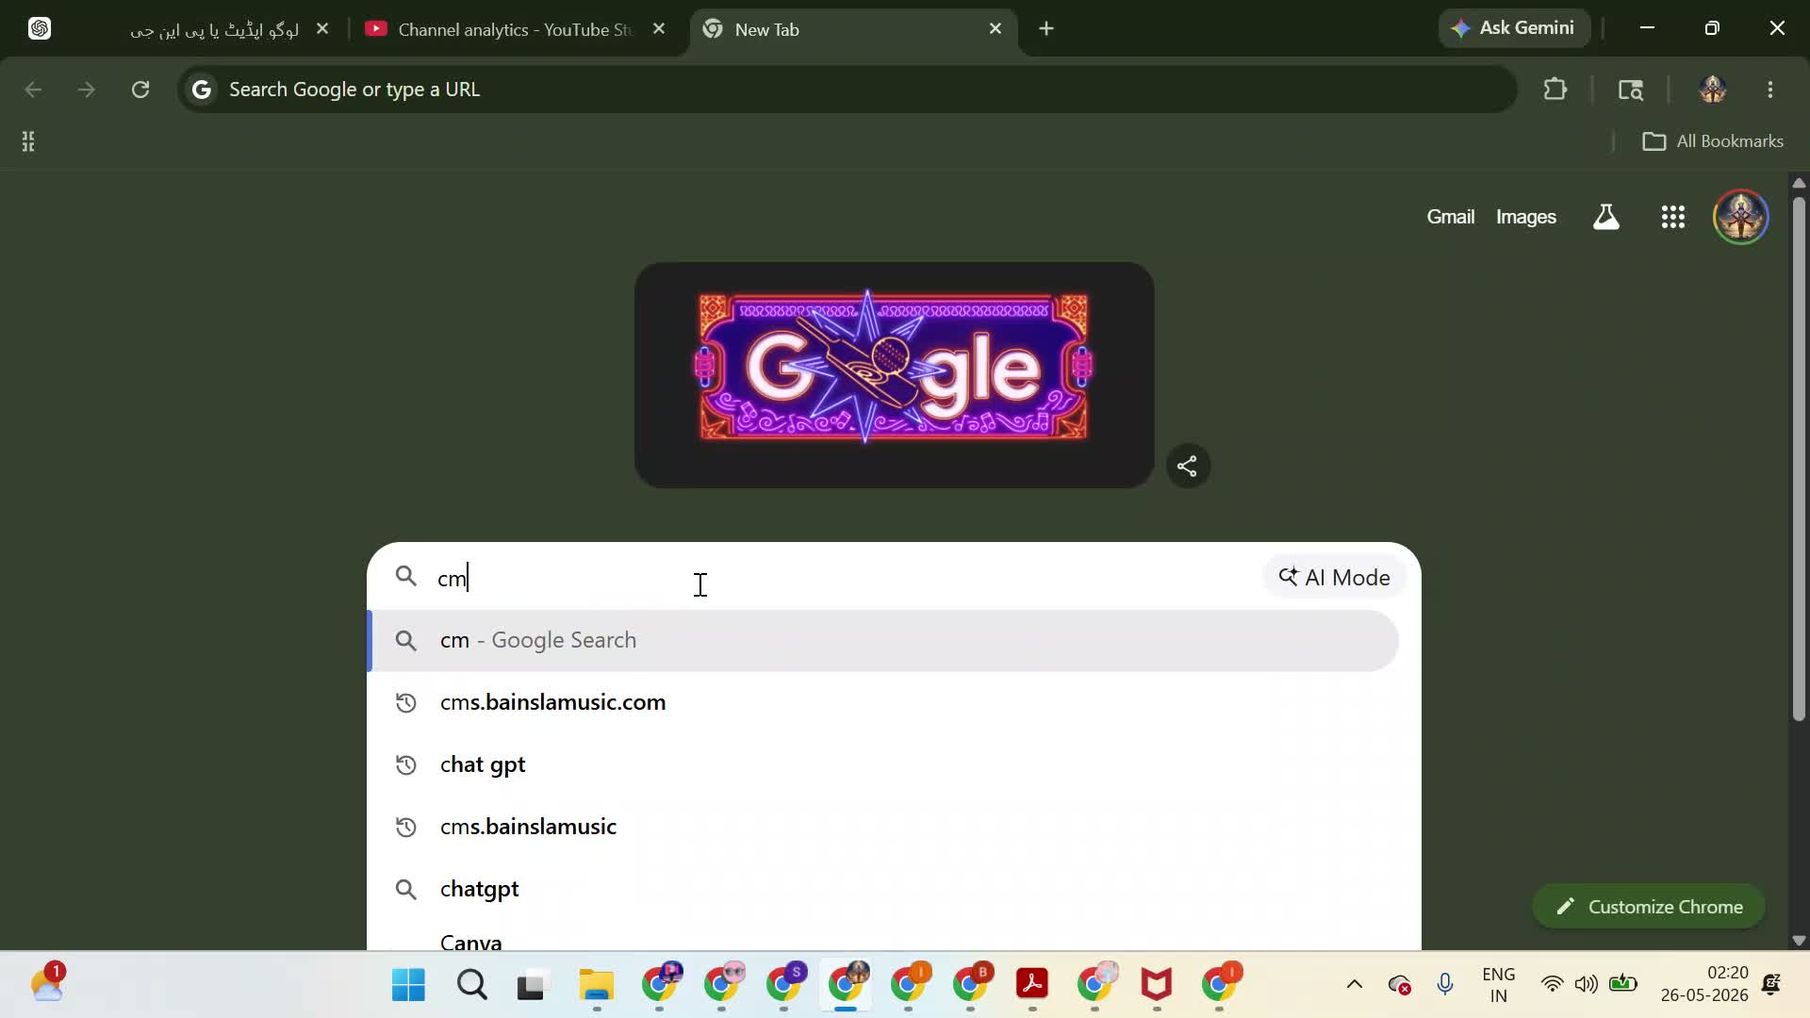The image size is (1810, 1018).
Task: Select 'chat gpt' history suggestion
Action: (x=884, y=765)
